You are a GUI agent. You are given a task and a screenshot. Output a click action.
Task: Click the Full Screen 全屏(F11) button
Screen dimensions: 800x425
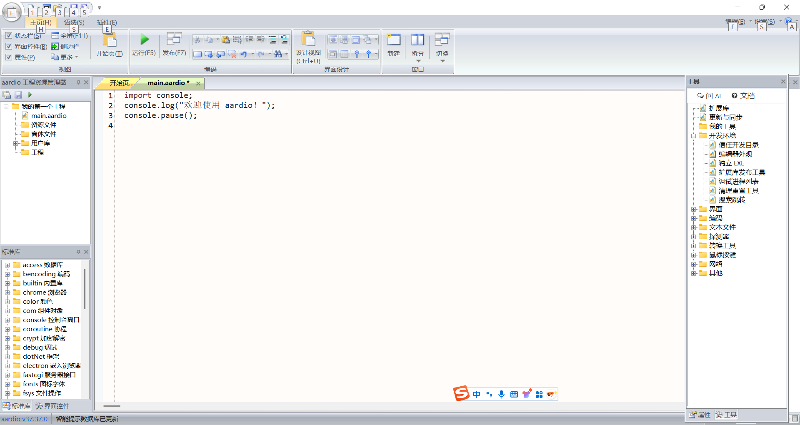tap(70, 36)
